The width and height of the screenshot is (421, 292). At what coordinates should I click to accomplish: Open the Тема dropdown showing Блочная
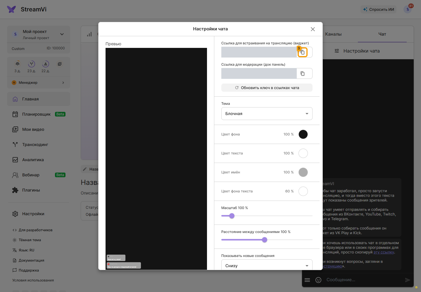tap(267, 114)
